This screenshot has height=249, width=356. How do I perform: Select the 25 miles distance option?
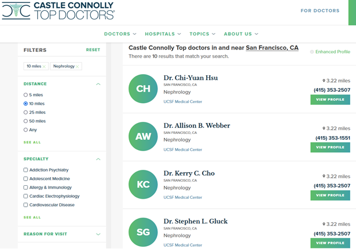[x=26, y=112]
